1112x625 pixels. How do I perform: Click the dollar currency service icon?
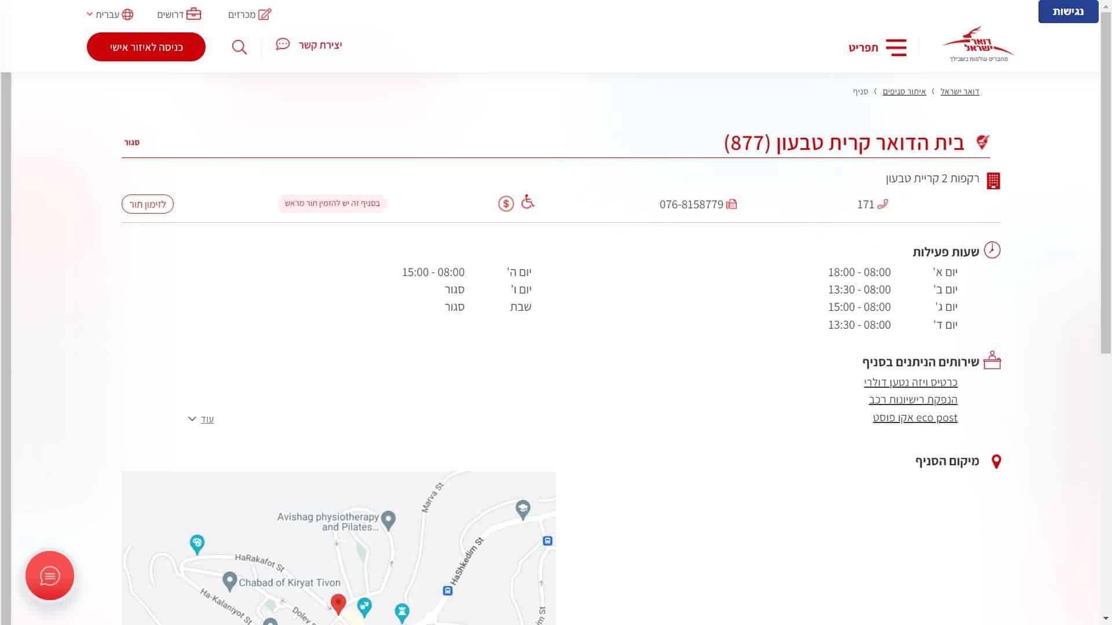pyautogui.click(x=506, y=204)
